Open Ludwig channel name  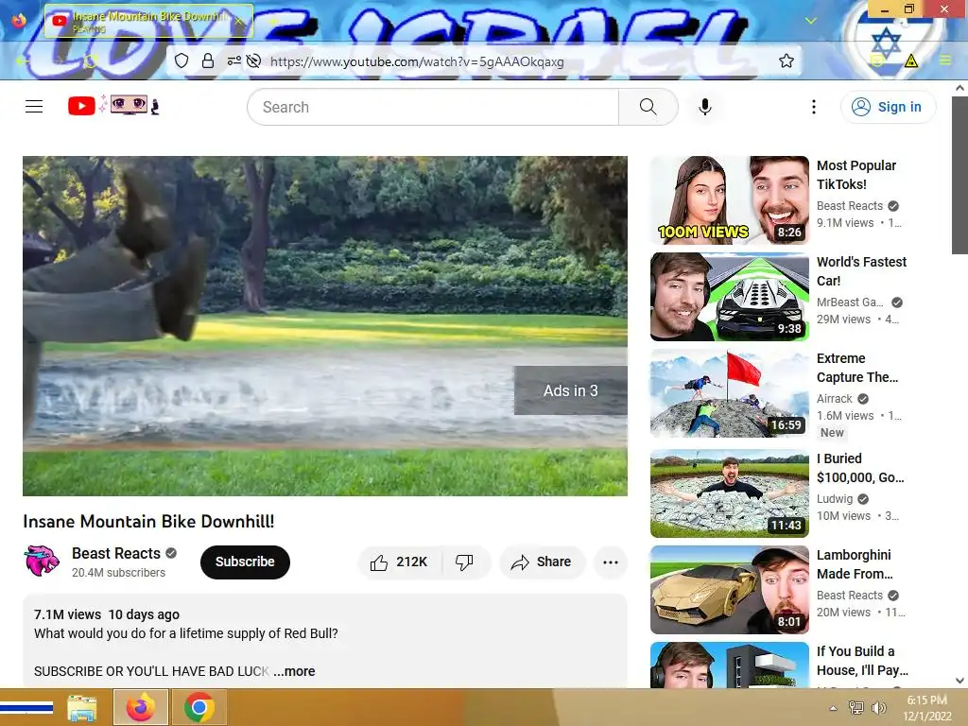[x=835, y=499]
